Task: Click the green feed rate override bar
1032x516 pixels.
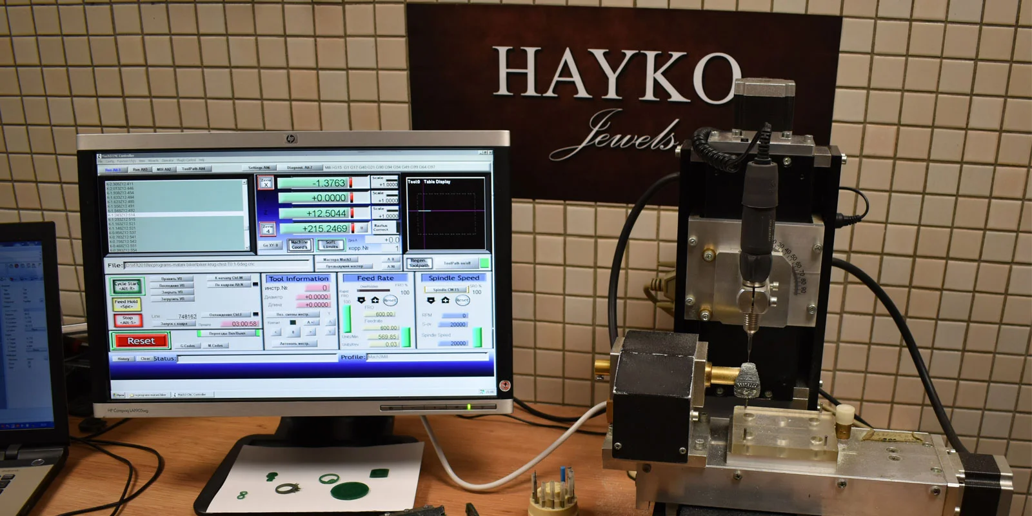Action: point(348,319)
